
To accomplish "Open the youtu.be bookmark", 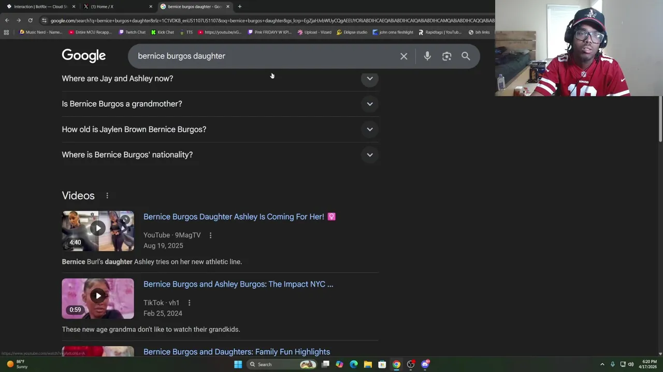I will 219,32.
